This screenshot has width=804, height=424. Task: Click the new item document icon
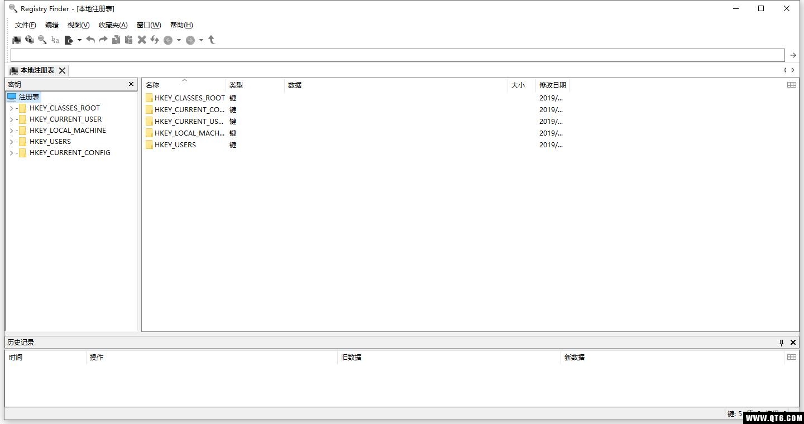coord(69,40)
